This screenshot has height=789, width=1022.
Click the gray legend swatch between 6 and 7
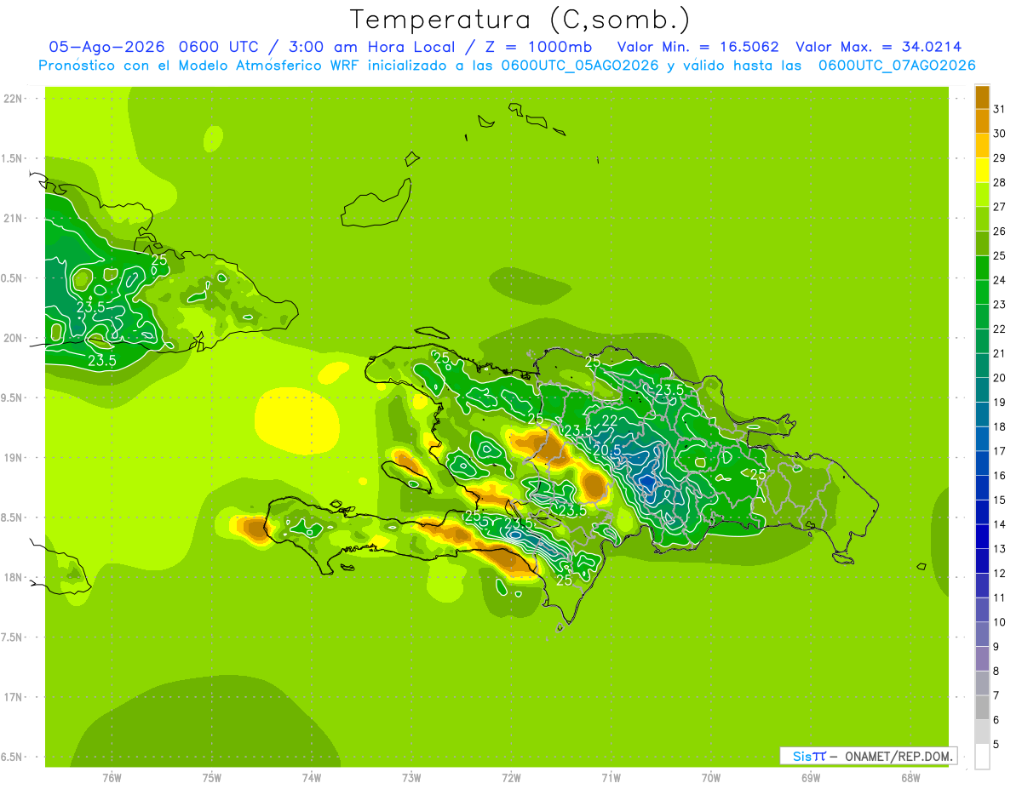[x=982, y=707]
